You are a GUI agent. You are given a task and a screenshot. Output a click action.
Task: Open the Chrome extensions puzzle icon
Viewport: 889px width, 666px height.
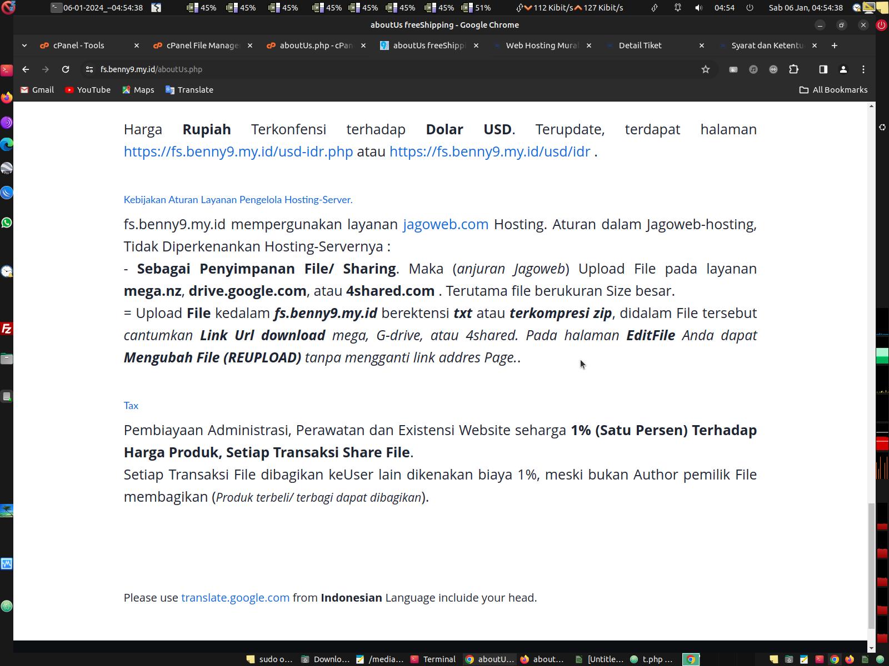coord(793,69)
